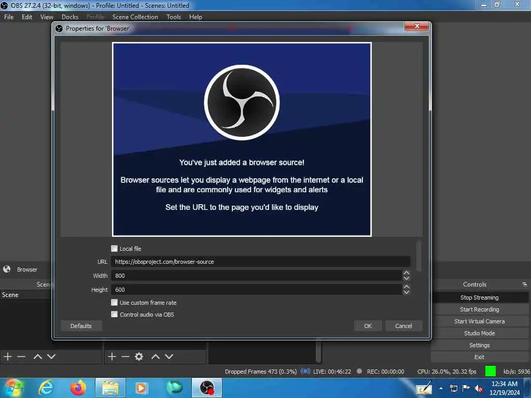Click the REC status circle icon
The image size is (531, 398).
coord(359,371)
